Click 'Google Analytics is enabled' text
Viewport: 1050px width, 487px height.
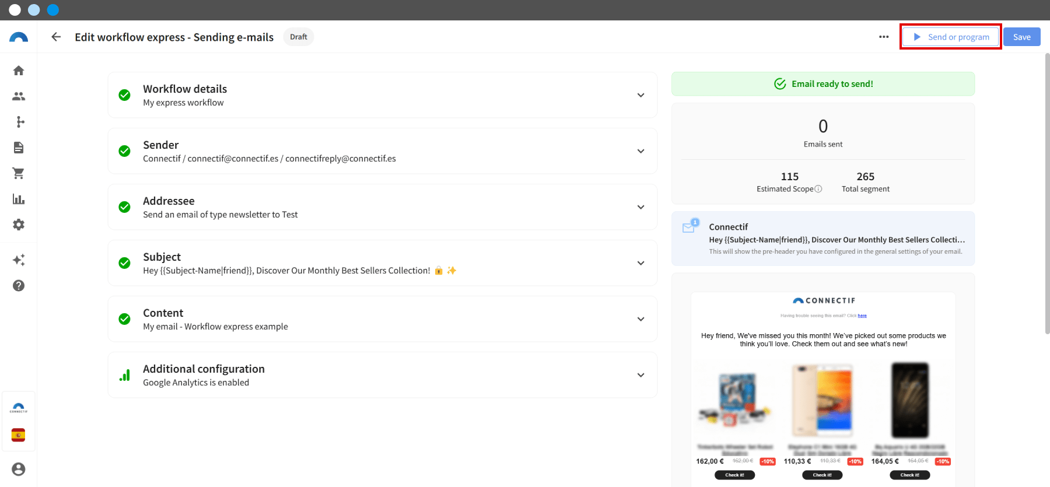(196, 383)
